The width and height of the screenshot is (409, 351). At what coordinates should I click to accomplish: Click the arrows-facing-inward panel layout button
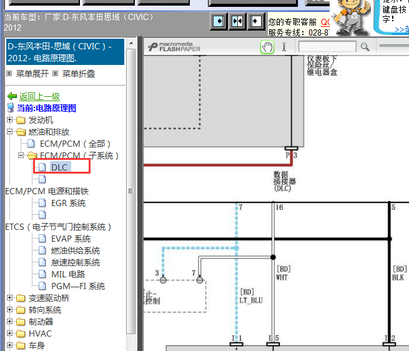[237, 21]
